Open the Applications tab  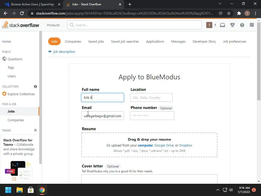click(155, 41)
